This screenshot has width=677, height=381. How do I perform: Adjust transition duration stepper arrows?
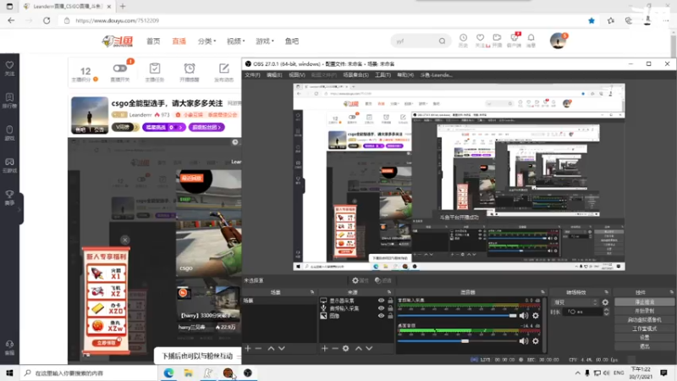coord(606,312)
